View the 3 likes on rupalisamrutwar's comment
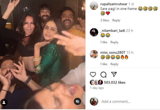The height and width of the screenshot is (110, 160). [105, 20]
